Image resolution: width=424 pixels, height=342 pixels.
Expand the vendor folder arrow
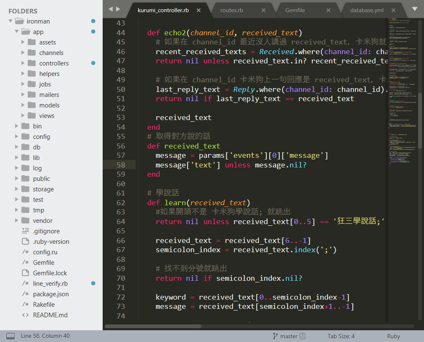point(17,220)
